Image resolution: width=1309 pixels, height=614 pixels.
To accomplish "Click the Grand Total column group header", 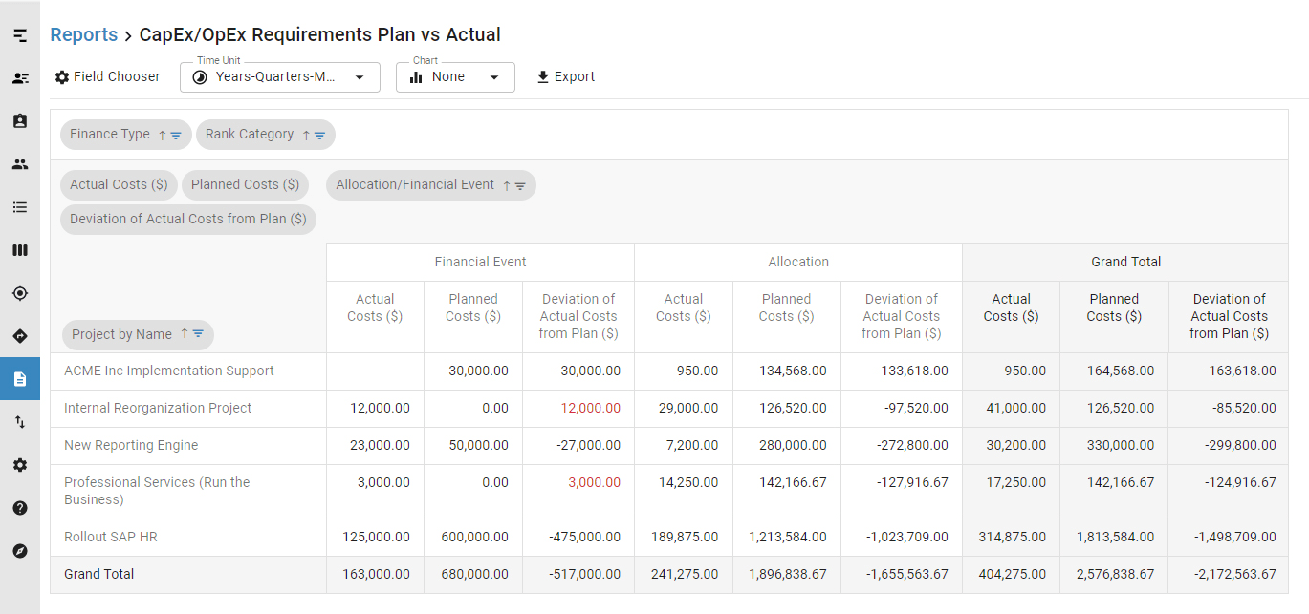I will [x=1125, y=262].
